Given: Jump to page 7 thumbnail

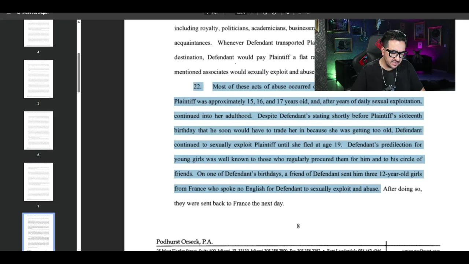Looking at the screenshot, I should (x=38, y=182).
